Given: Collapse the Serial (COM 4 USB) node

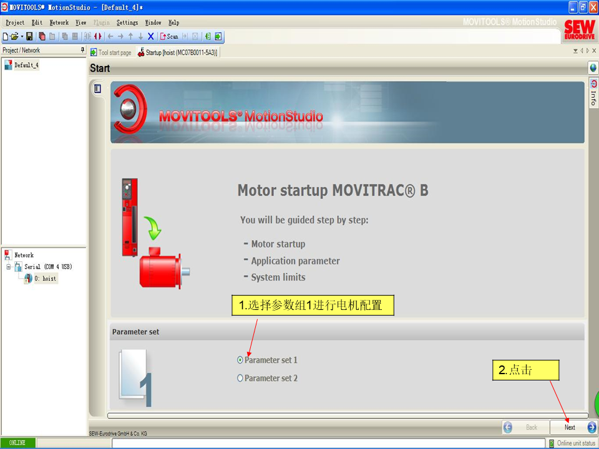Looking at the screenshot, I should (7, 267).
